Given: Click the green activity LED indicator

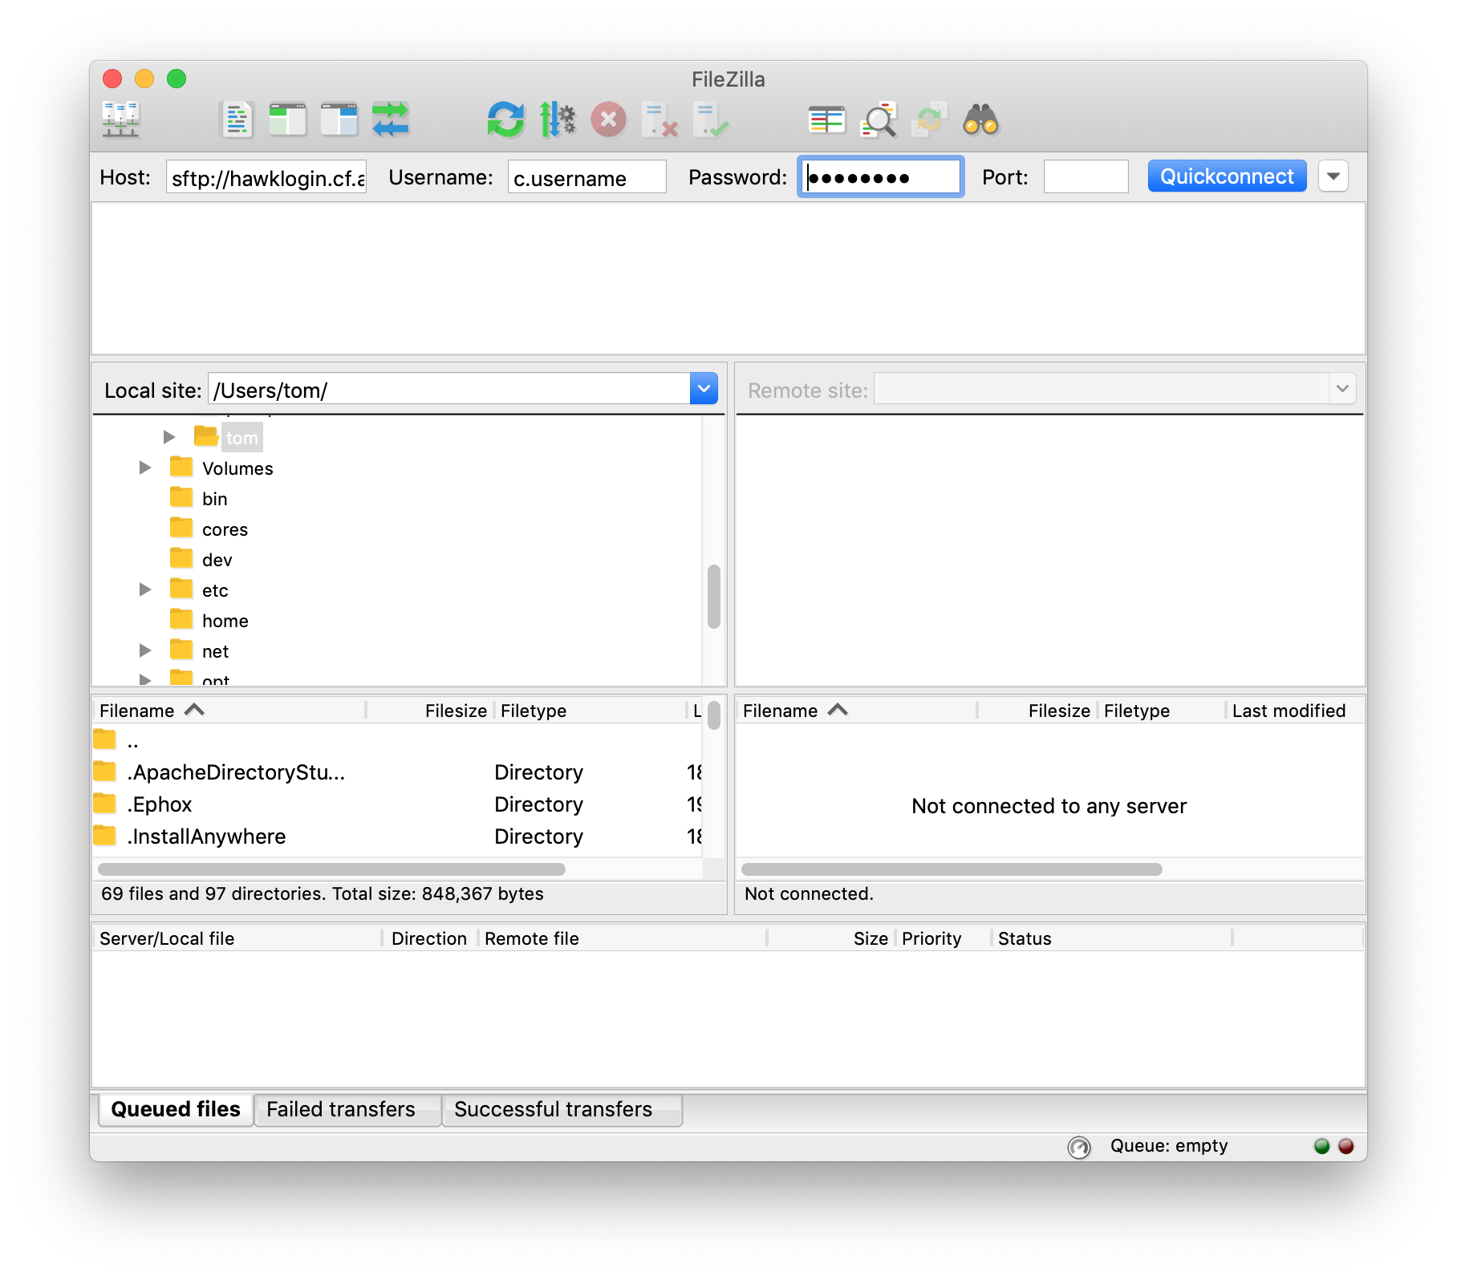Looking at the screenshot, I should (x=1322, y=1146).
